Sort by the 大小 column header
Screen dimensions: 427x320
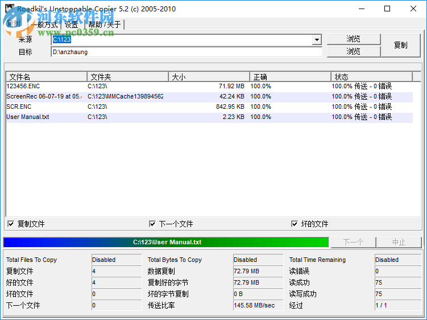tap(209, 77)
